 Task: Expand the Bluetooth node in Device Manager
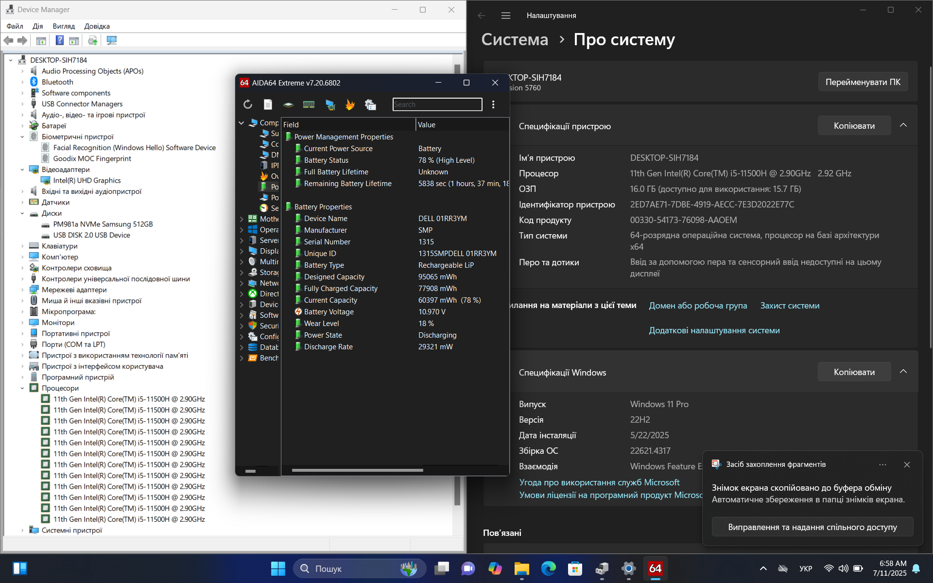click(22, 82)
